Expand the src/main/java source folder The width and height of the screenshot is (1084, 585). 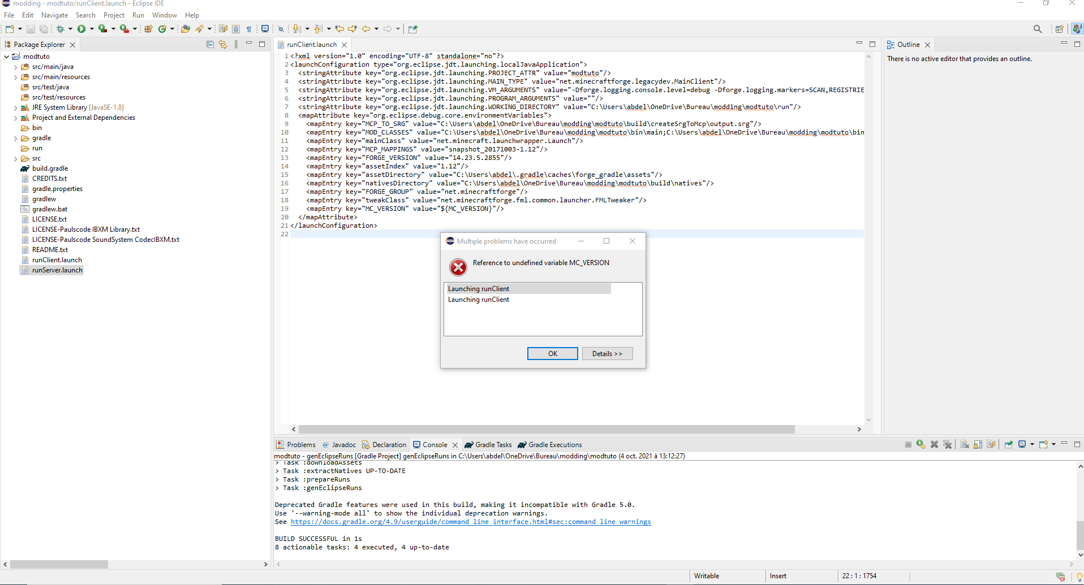coord(15,67)
